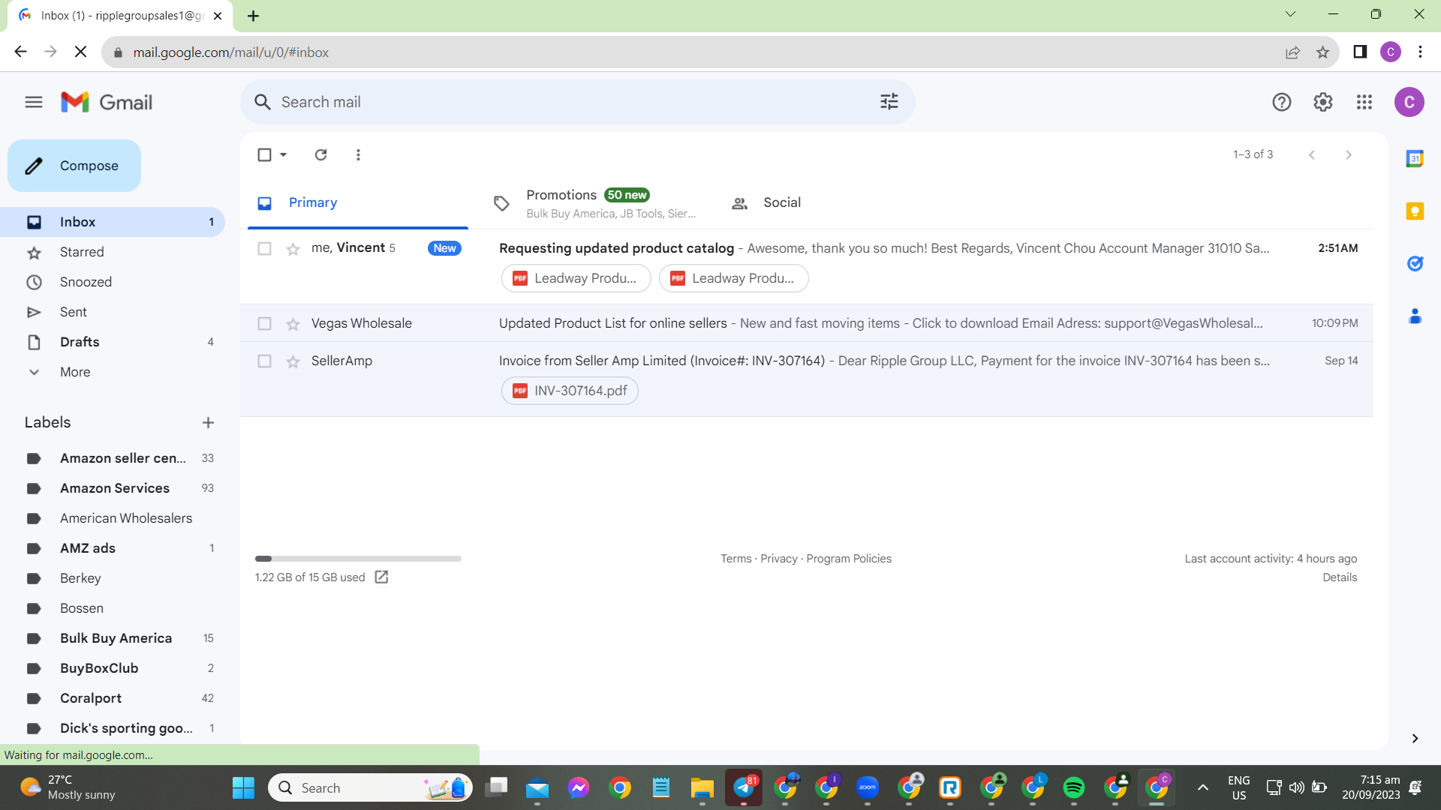The image size is (1441, 810).
Task: Open the Amazon Services label
Action: [113, 488]
